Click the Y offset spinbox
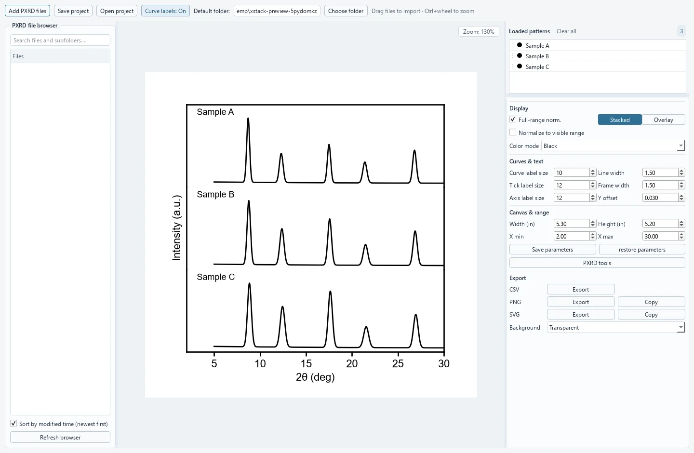 tap(664, 198)
